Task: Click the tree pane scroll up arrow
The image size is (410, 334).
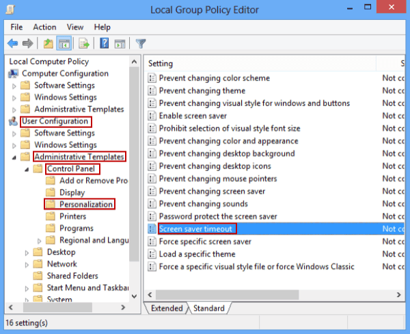Action: point(134,62)
